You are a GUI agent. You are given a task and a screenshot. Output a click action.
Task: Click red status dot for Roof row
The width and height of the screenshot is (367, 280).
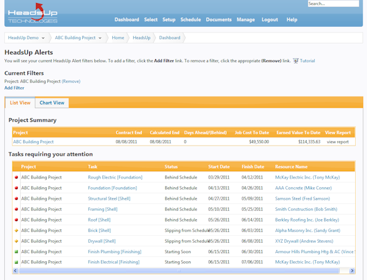pyautogui.click(x=16, y=220)
